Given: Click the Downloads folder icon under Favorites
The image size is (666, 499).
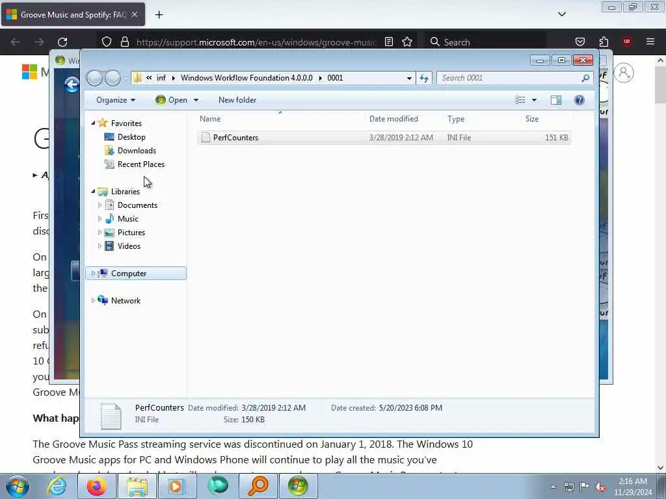Looking at the screenshot, I should pos(109,151).
